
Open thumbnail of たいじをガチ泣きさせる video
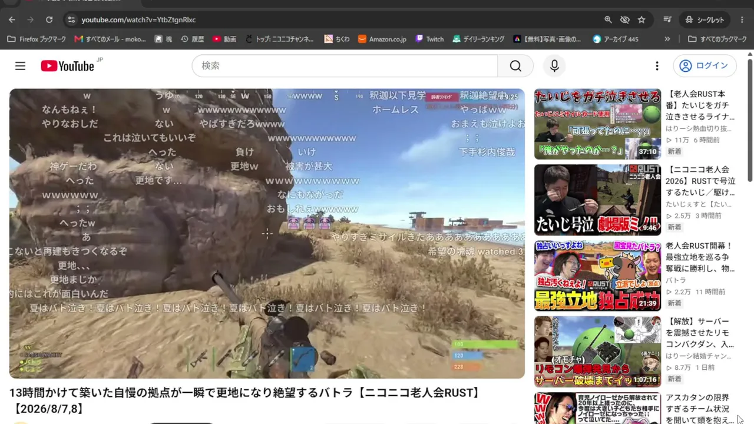pos(597,124)
